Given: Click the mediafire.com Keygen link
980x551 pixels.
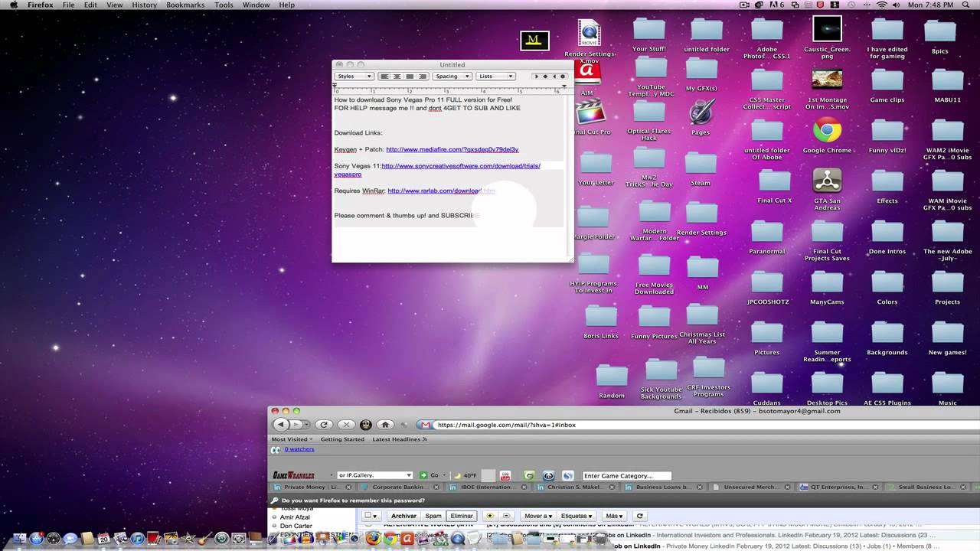Looking at the screenshot, I should [452, 149].
